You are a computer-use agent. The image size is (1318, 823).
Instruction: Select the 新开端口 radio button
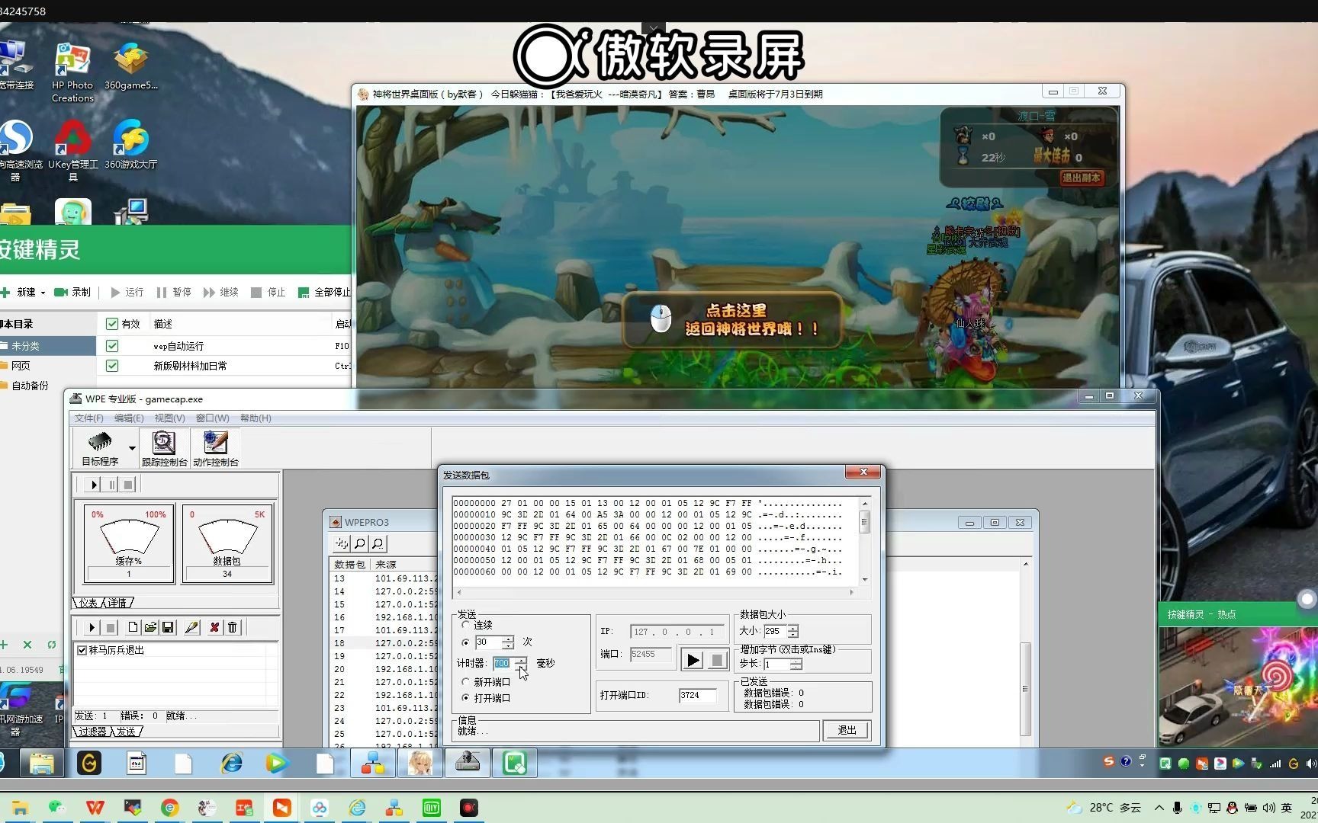(x=465, y=682)
